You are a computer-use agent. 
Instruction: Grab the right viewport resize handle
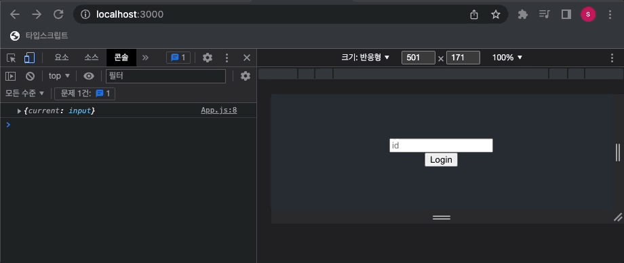click(x=618, y=153)
